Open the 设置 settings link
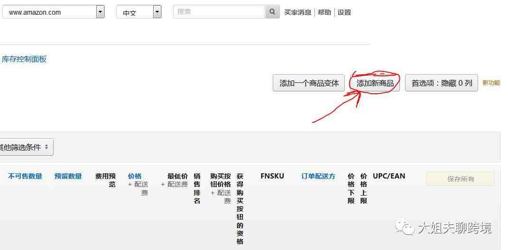508x250 pixels. pyautogui.click(x=344, y=13)
